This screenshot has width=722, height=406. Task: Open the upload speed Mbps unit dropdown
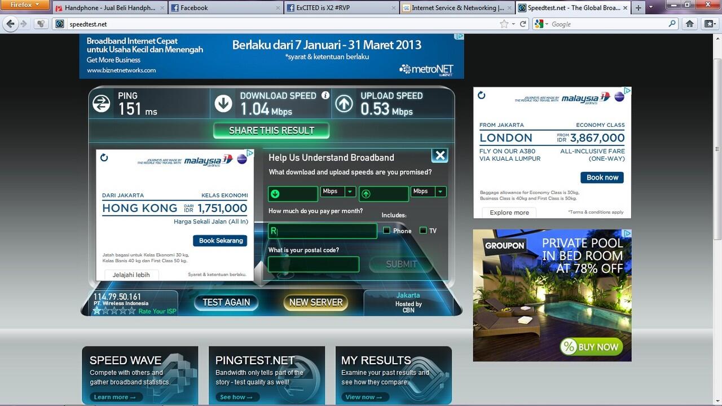[x=441, y=192]
